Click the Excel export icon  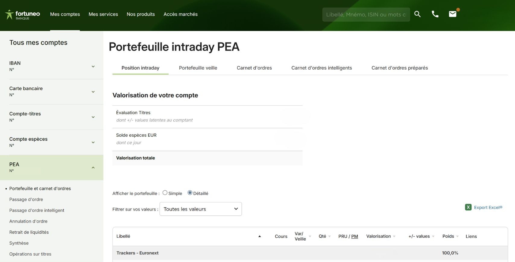tap(468, 207)
